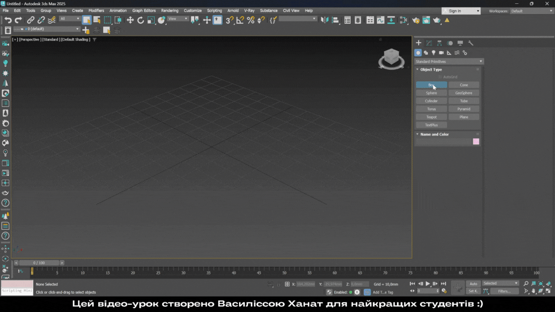This screenshot has width=555, height=312.
Task: Jump to start of animation
Action: point(412,284)
